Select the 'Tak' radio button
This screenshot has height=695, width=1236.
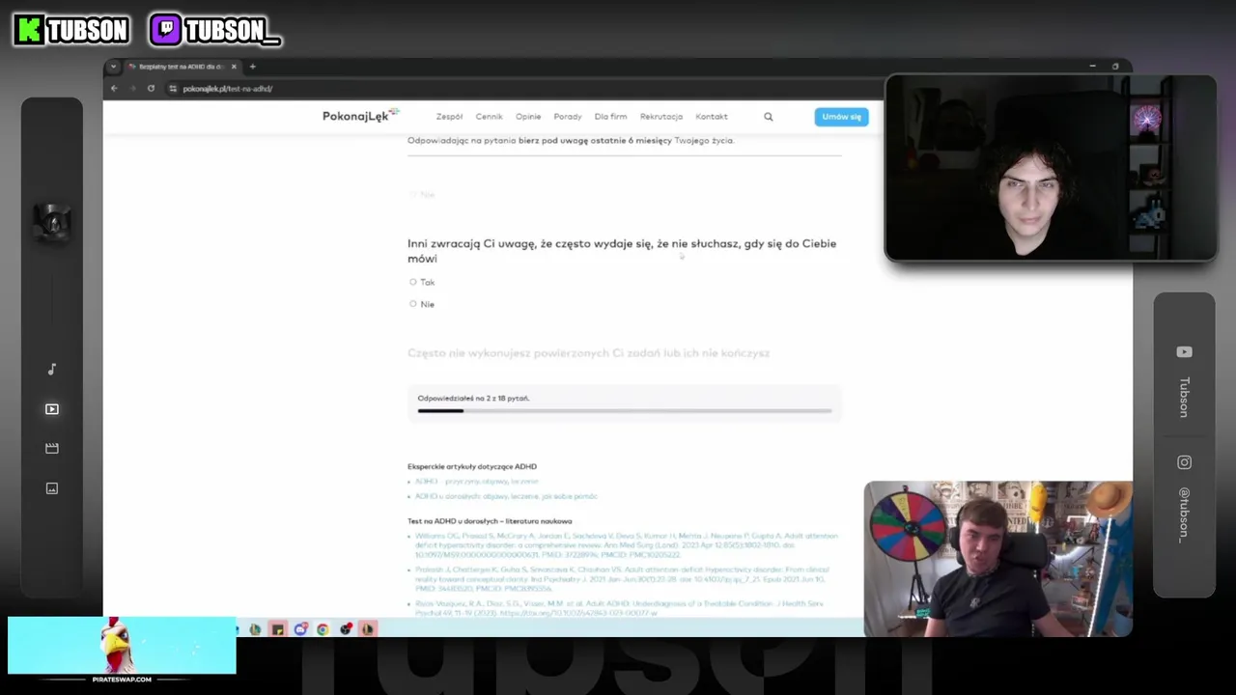(x=413, y=282)
